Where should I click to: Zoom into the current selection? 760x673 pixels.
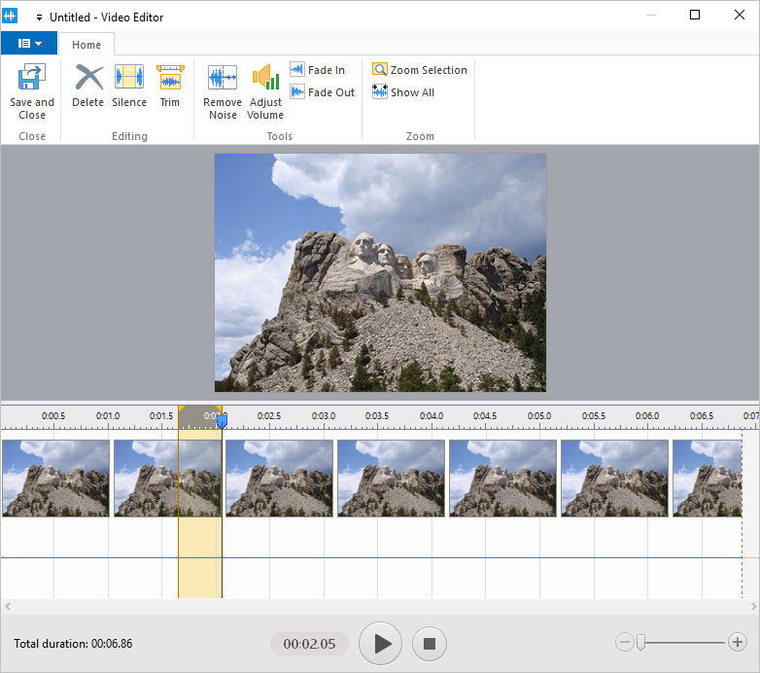click(x=419, y=70)
